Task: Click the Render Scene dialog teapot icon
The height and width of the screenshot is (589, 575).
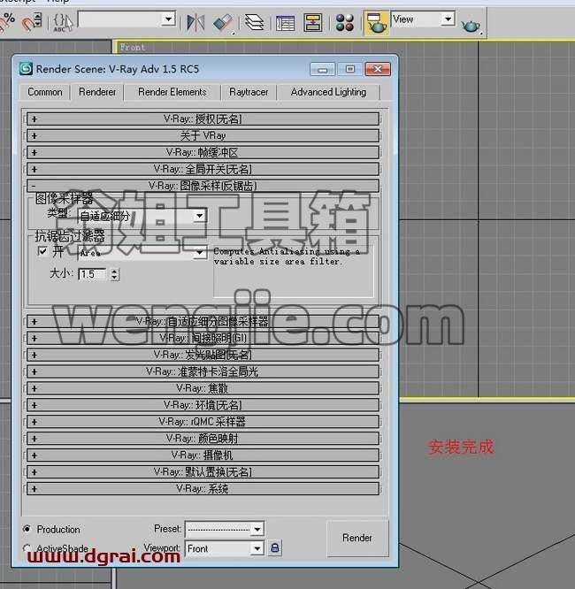Action: [x=376, y=23]
